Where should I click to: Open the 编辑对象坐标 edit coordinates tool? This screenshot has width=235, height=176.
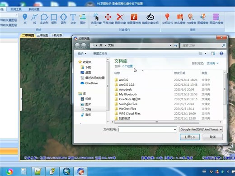point(150,19)
